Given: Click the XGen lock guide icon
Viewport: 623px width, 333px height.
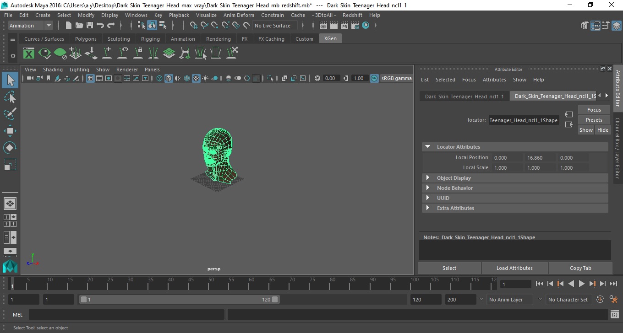Looking at the screenshot, I should point(138,53).
